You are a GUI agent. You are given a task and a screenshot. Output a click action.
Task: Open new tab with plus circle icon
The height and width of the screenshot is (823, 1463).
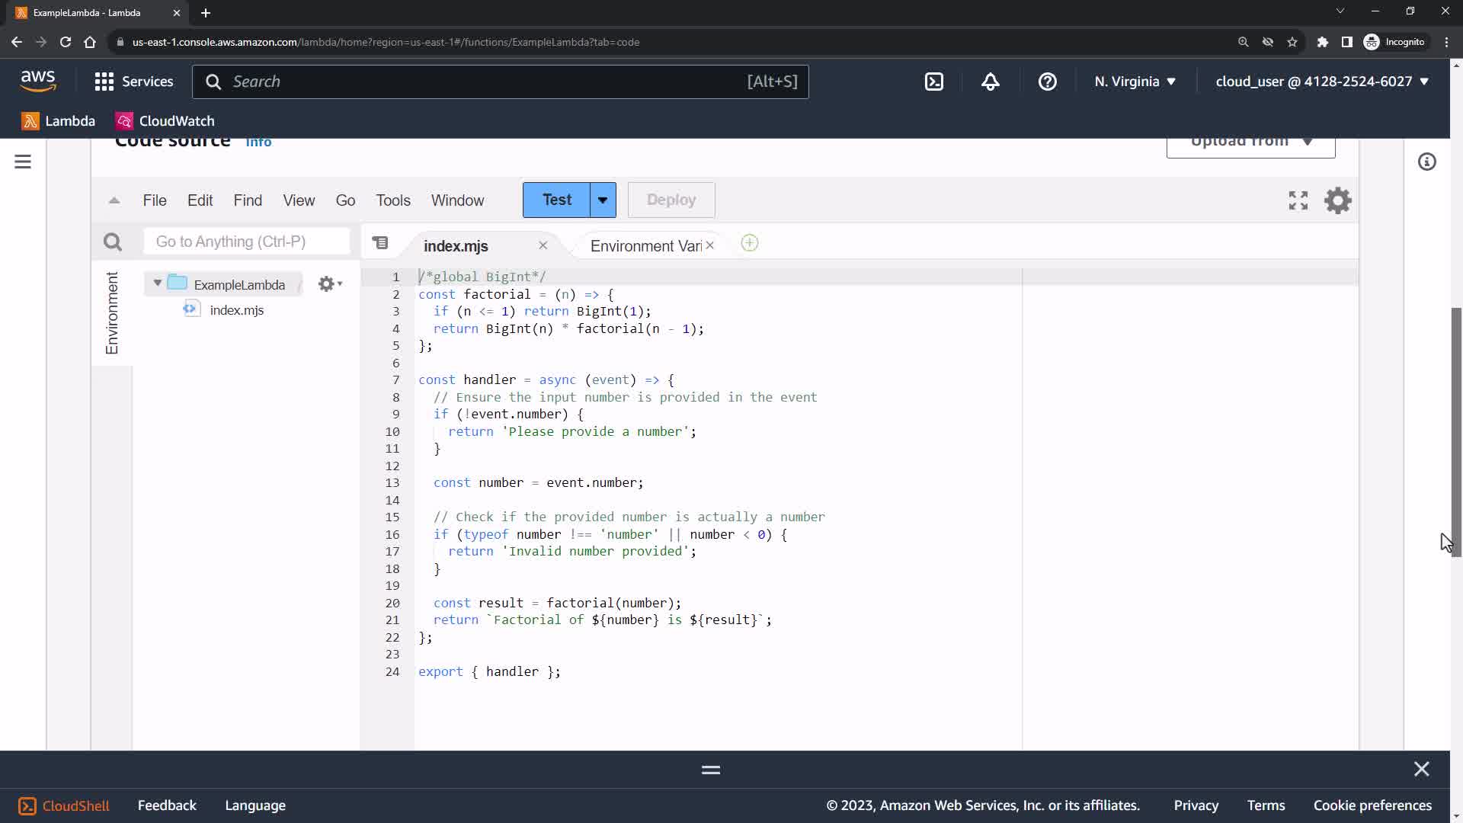(x=749, y=244)
